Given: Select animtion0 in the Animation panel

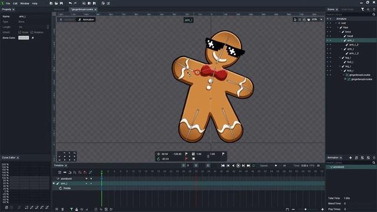Looking at the screenshot, I should coord(351,167).
